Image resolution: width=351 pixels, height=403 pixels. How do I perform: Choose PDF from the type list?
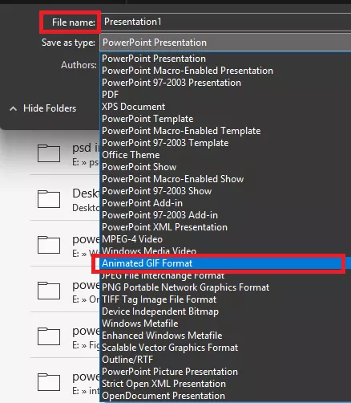pos(110,95)
